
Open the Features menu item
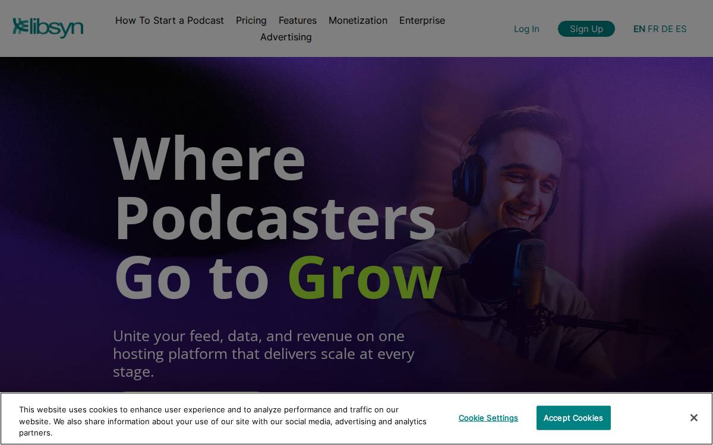click(x=298, y=20)
